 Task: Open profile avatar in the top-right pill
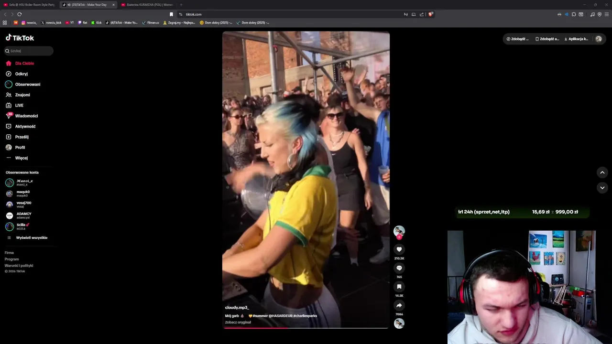tap(598, 39)
